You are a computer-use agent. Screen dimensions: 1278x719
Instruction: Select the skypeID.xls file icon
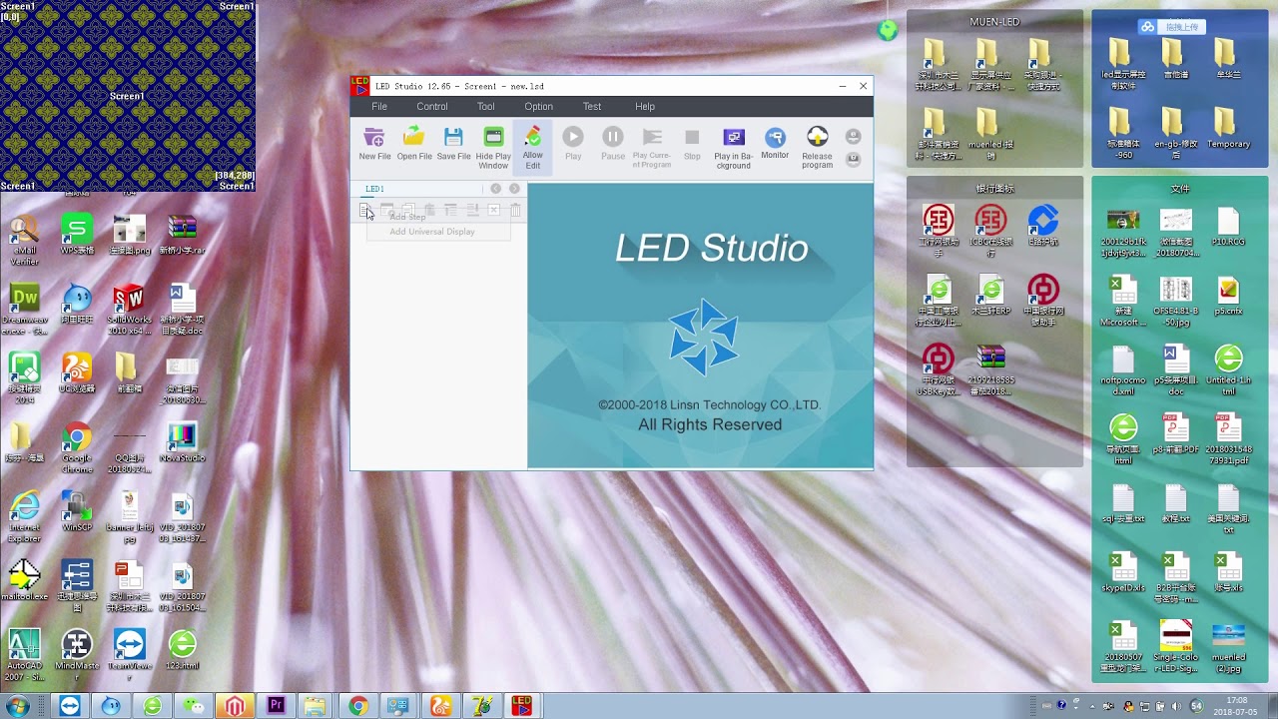1123,573
